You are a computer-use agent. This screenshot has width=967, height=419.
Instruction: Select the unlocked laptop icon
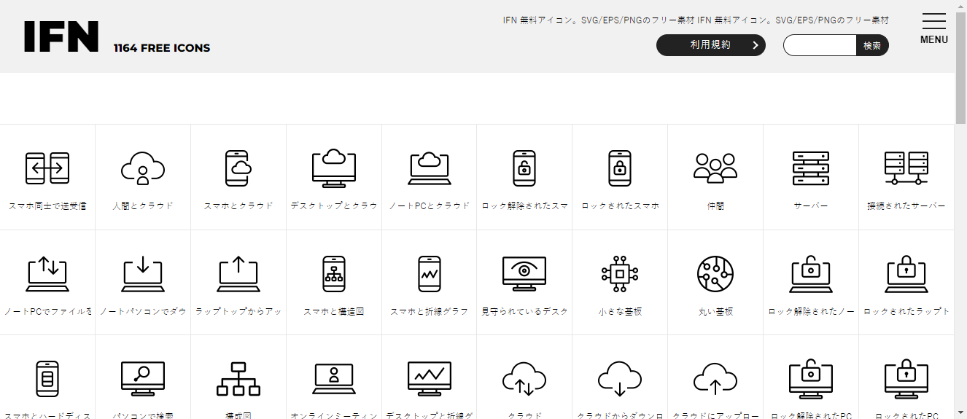click(811, 274)
